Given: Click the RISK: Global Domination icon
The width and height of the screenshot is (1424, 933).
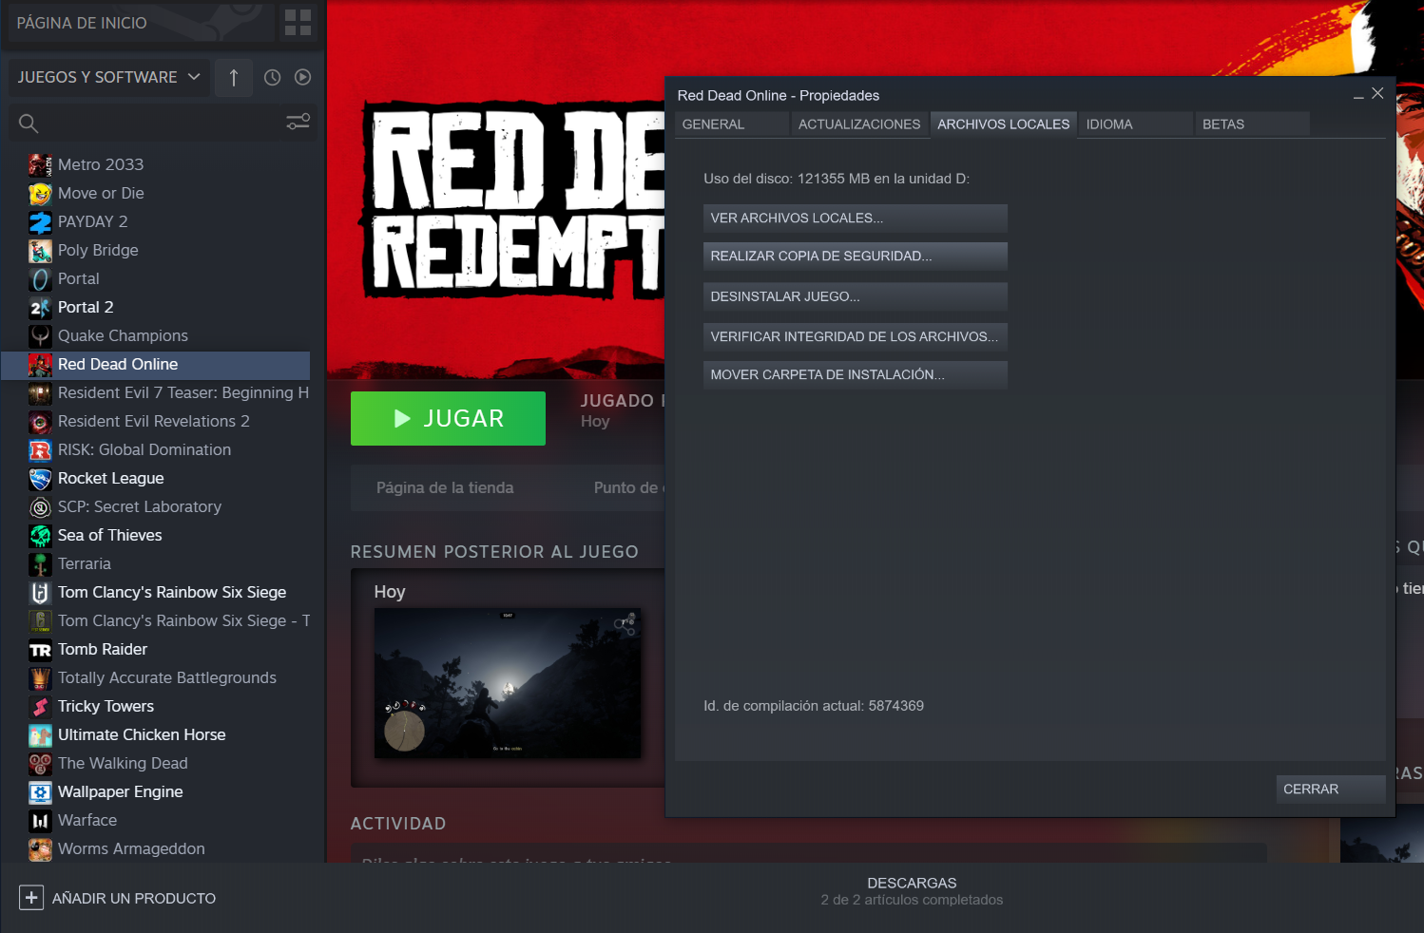Looking at the screenshot, I should coord(40,450).
